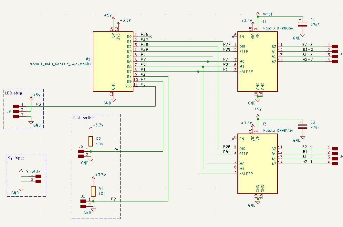Select the Vmot power symbol above J1

tap(258, 14)
